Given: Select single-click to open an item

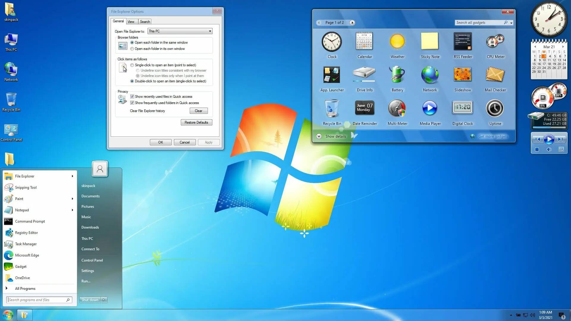Looking at the screenshot, I should tap(132, 65).
